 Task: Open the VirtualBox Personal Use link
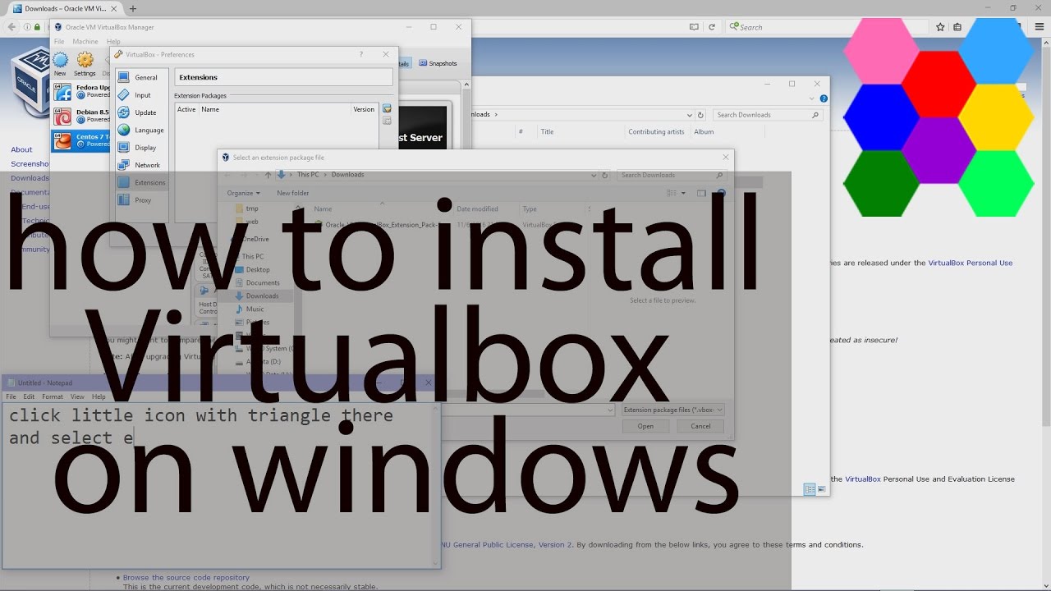[971, 263]
